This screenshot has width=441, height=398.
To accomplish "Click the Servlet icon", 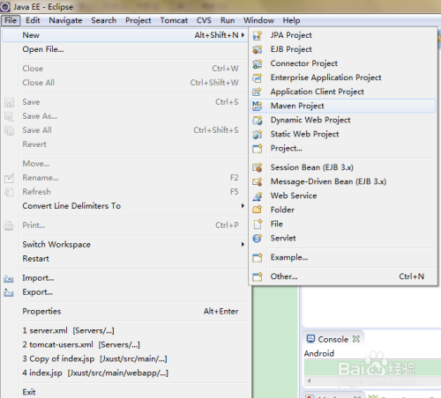I will click(258, 238).
